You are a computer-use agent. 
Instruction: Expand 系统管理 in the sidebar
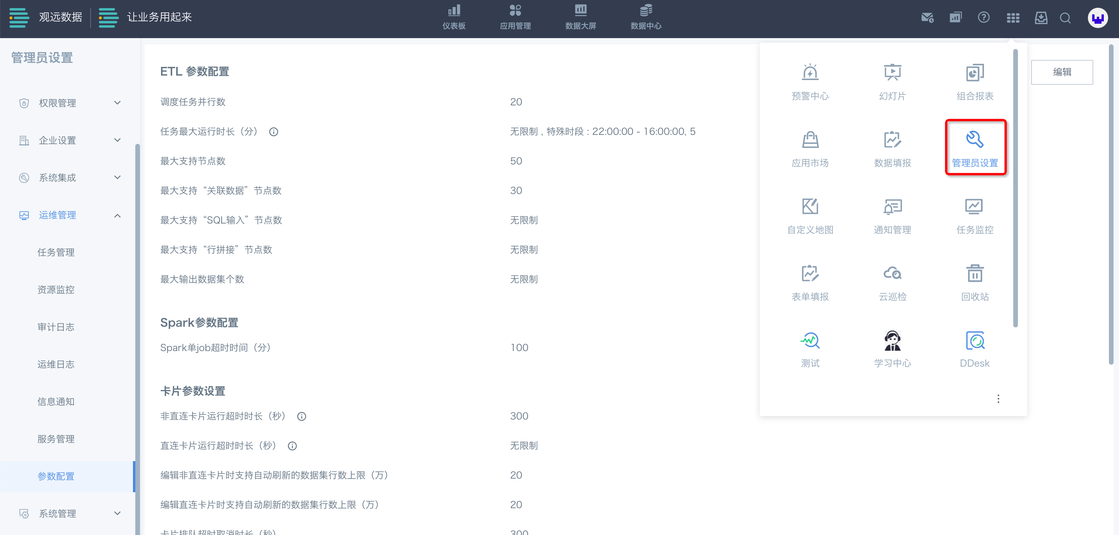(70, 513)
